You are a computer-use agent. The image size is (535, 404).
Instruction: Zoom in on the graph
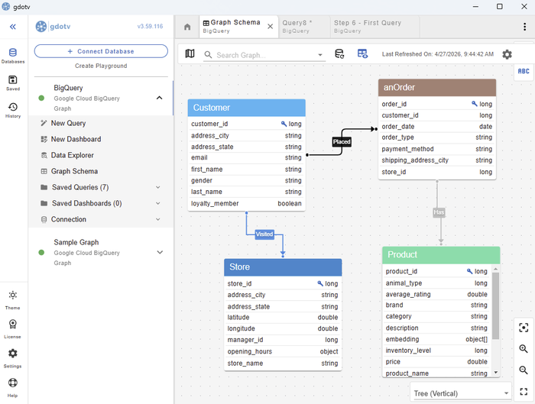tap(524, 349)
